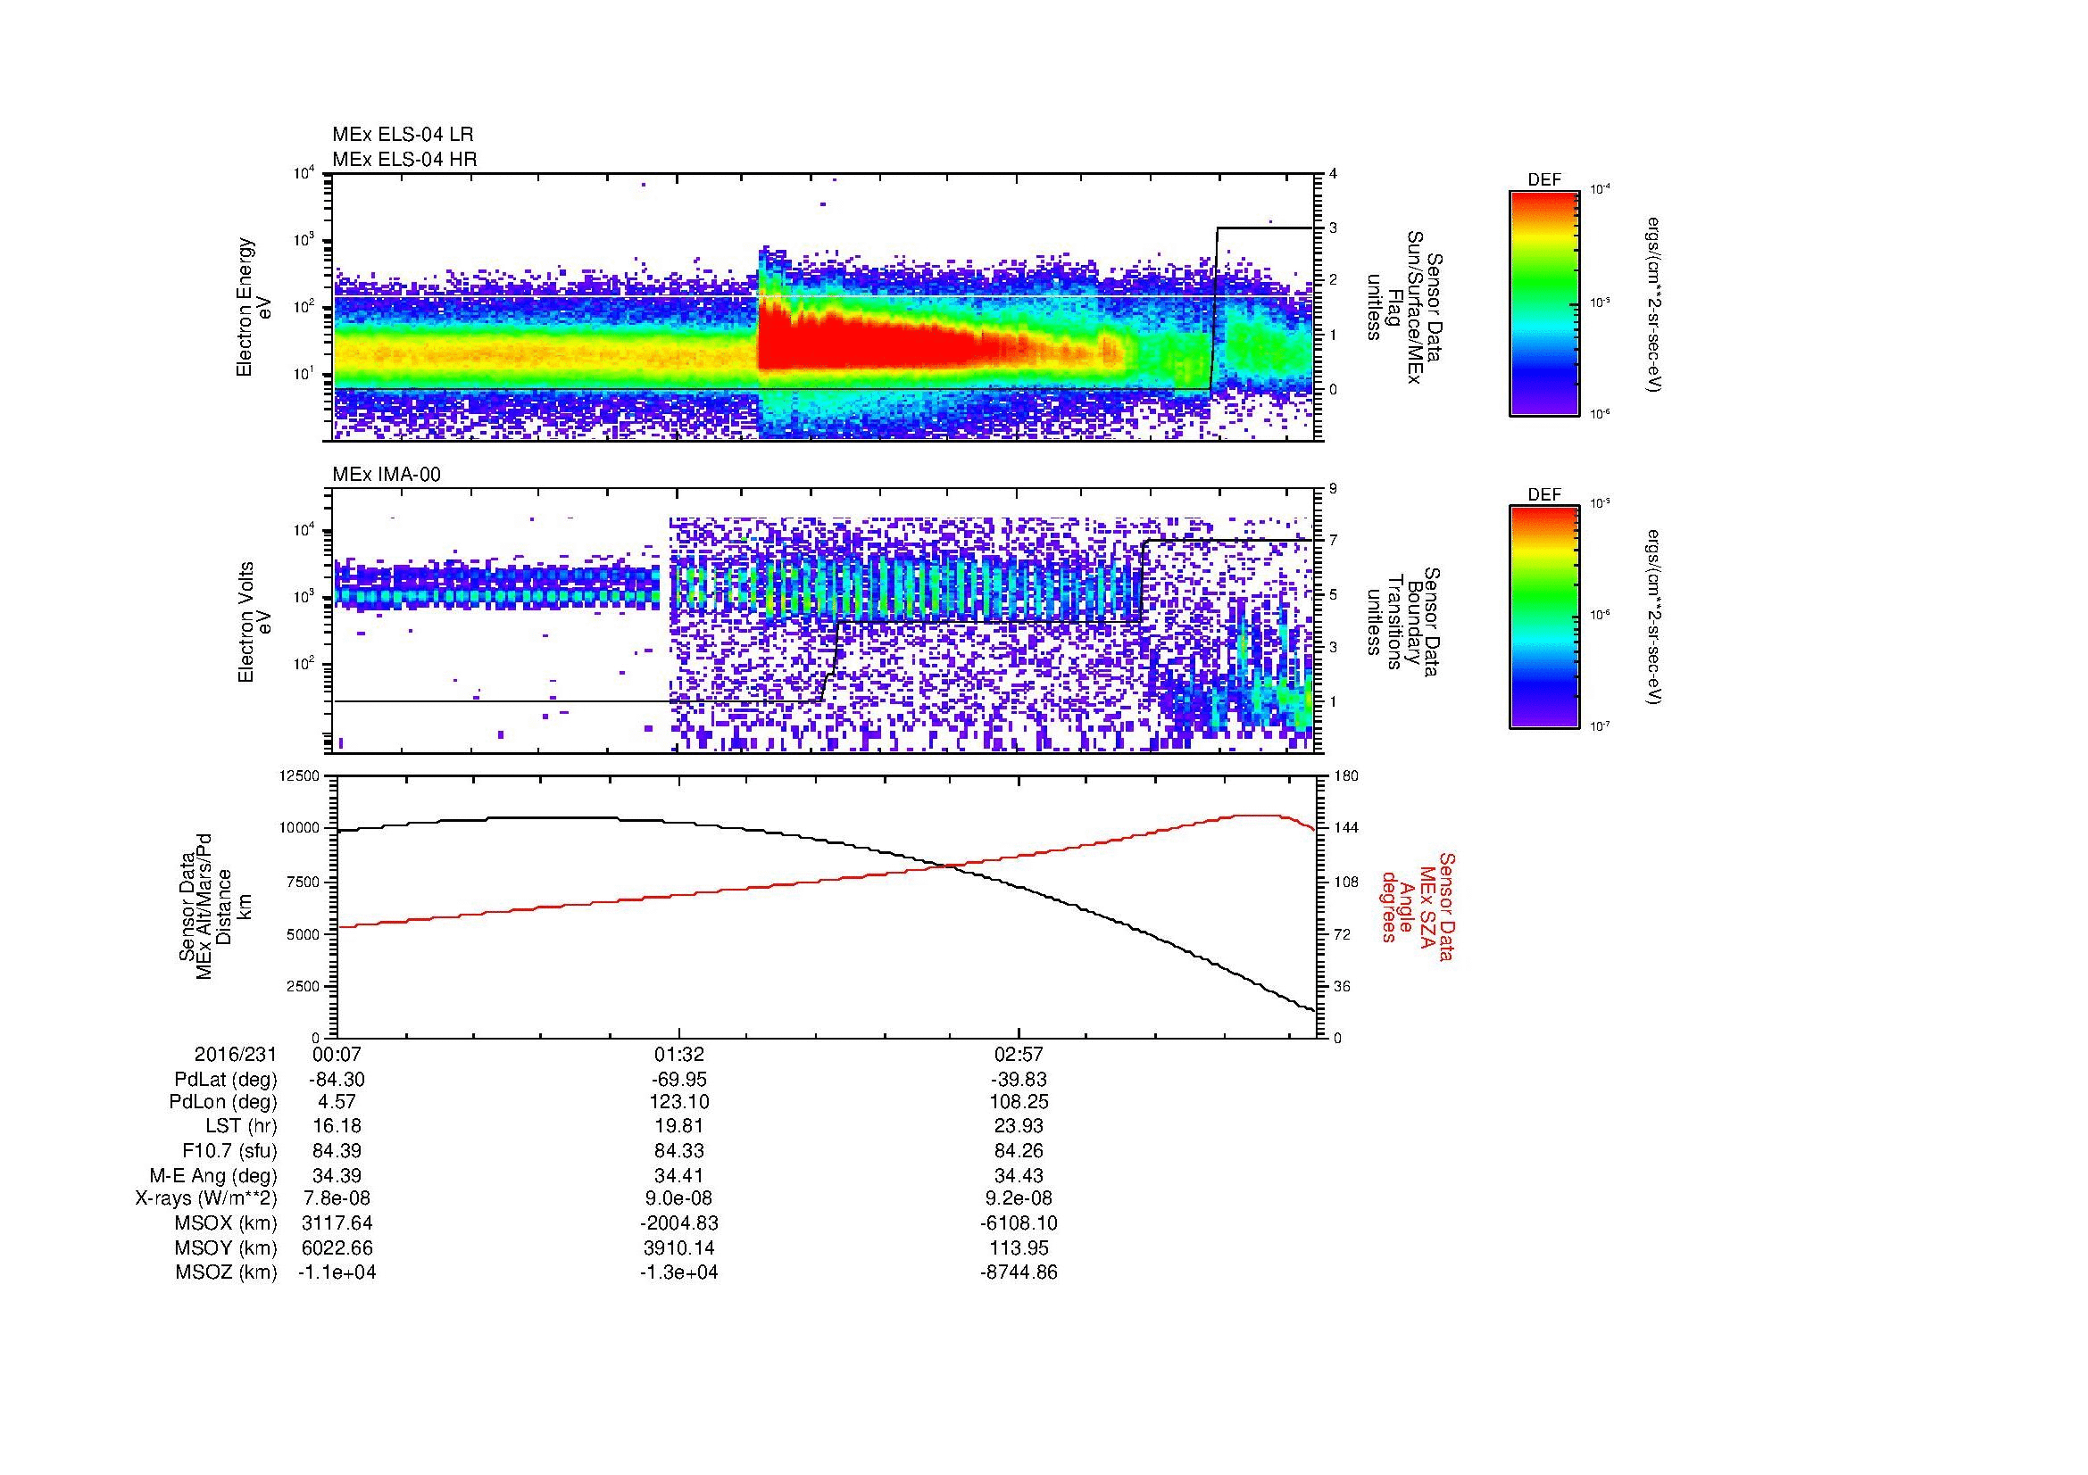Select the MSOZ (km) row label
The image size is (2088, 1475).
click(227, 1273)
